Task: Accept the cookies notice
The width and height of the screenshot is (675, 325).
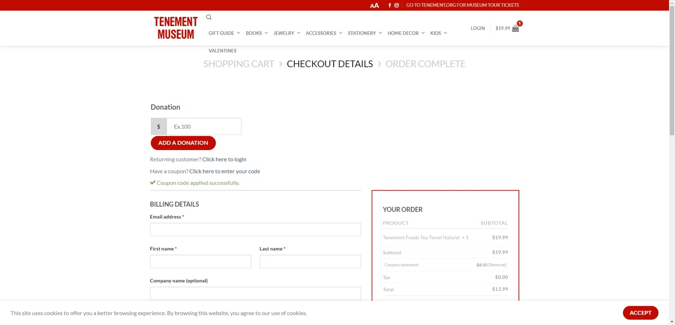Action: [640, 313]
